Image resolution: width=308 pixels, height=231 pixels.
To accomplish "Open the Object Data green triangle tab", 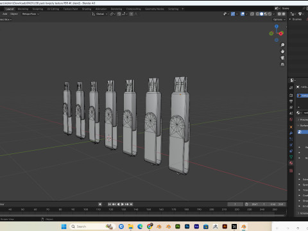I will (x=291, y=157).
